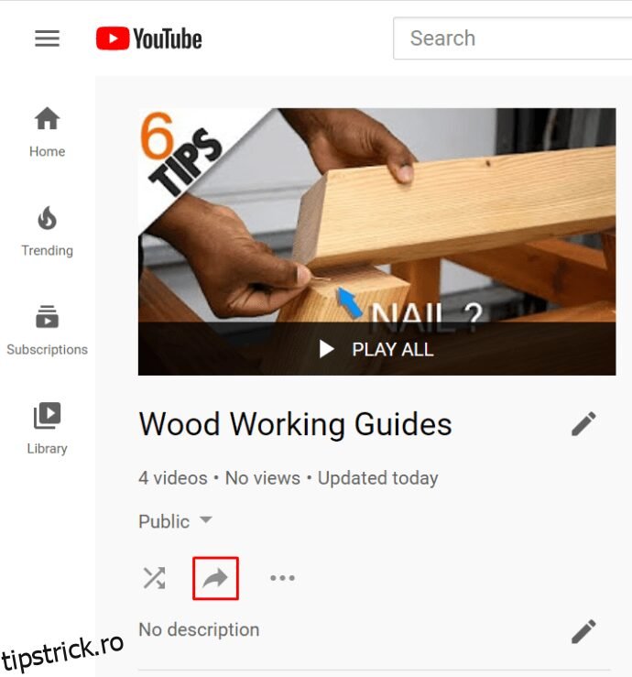Image resolution: width=632 pixels, height=677 pixels.
Task: Expand the Public privacy dropdown
Action: 175,521
